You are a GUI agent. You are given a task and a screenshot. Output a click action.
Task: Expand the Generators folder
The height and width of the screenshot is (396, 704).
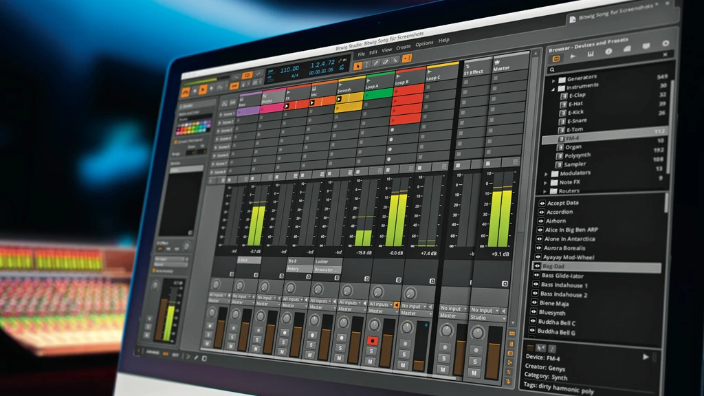(554, 81)
